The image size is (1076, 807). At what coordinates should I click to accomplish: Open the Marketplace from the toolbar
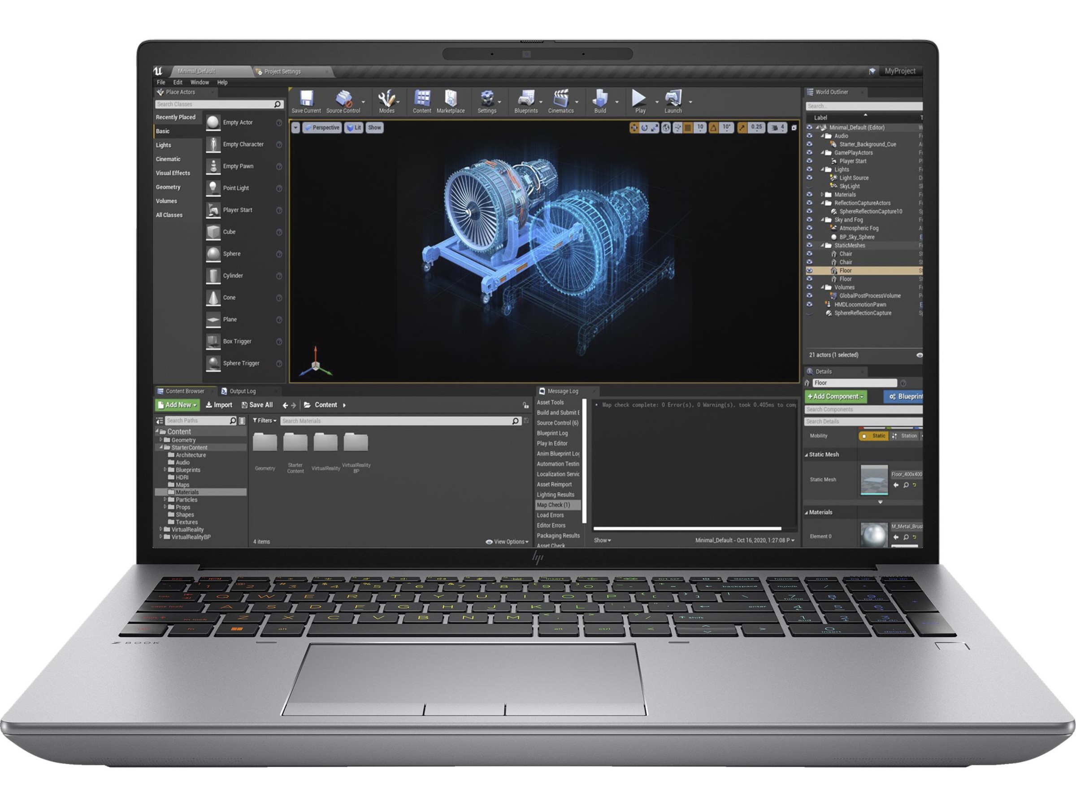click(x=451, y=99)
